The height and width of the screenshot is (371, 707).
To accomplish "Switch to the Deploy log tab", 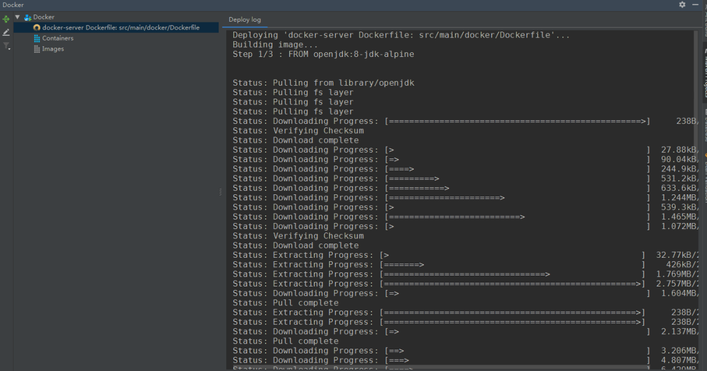I will pyautogui.click(x=244, y=20).
